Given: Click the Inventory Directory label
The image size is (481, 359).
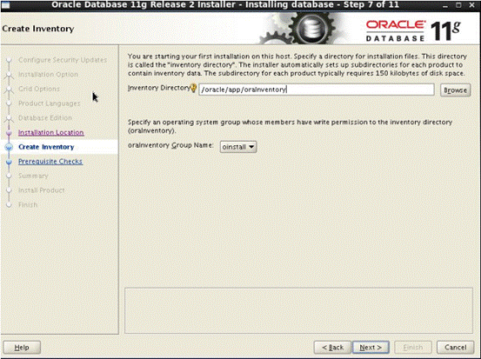Looking at the screenshot, I should coord(159,88).
